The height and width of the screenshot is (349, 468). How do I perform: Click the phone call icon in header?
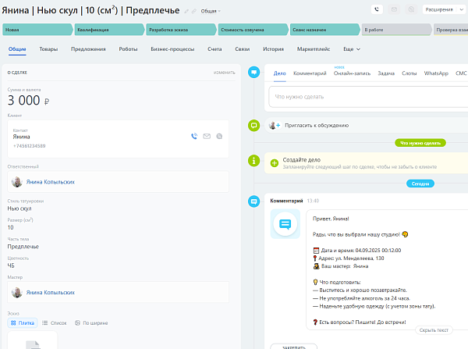[x=377, y=9]
